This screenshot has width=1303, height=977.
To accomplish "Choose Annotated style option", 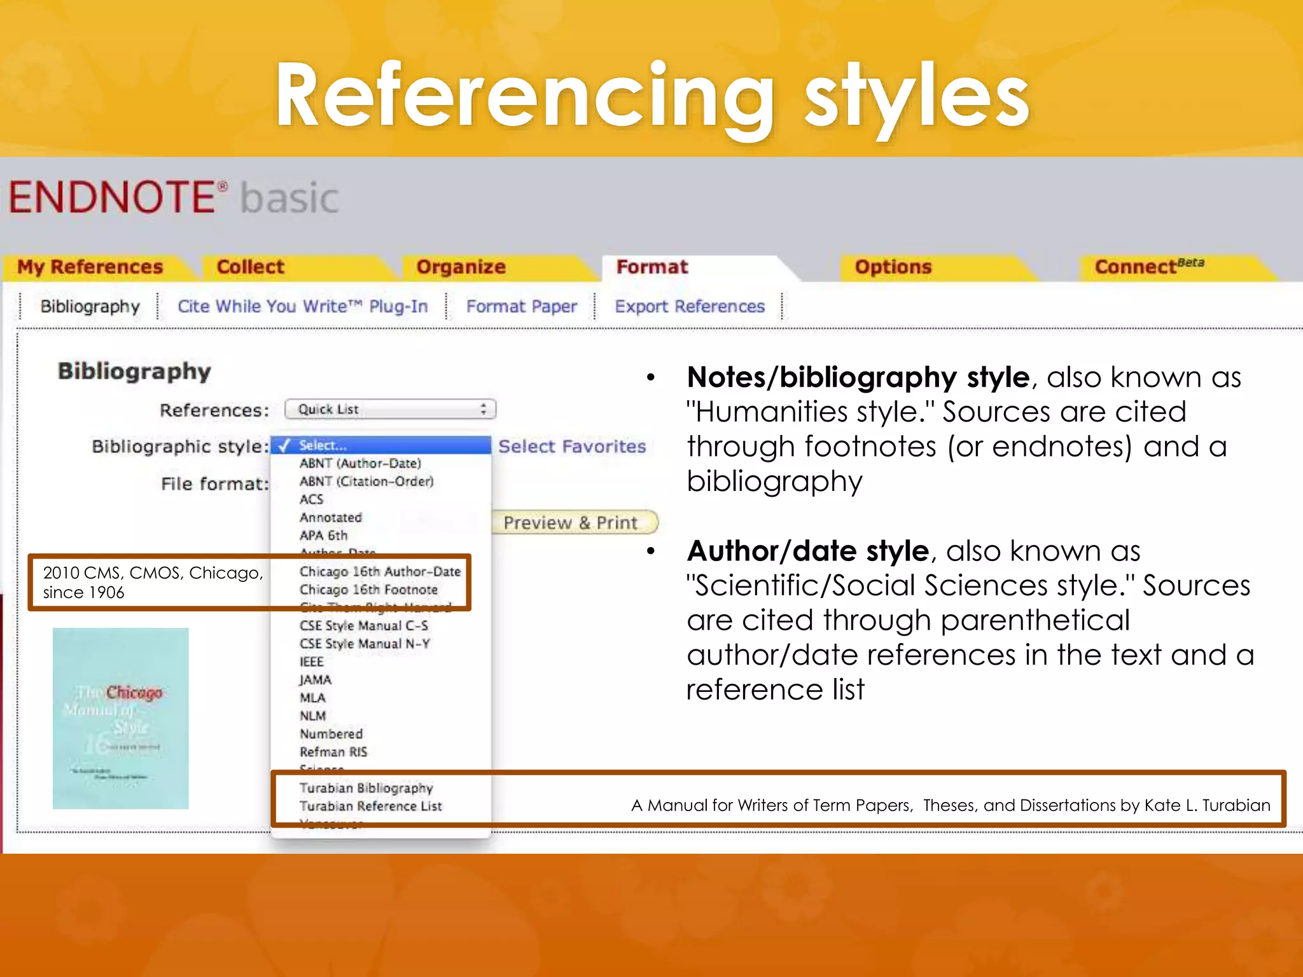I will 331,518.
